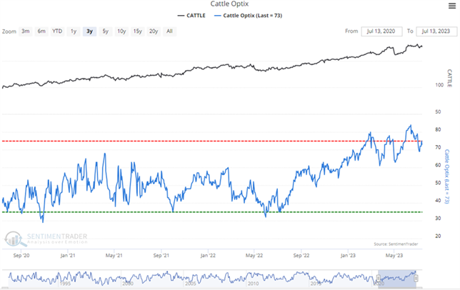Select the 10y zoom range

(121, 31)
